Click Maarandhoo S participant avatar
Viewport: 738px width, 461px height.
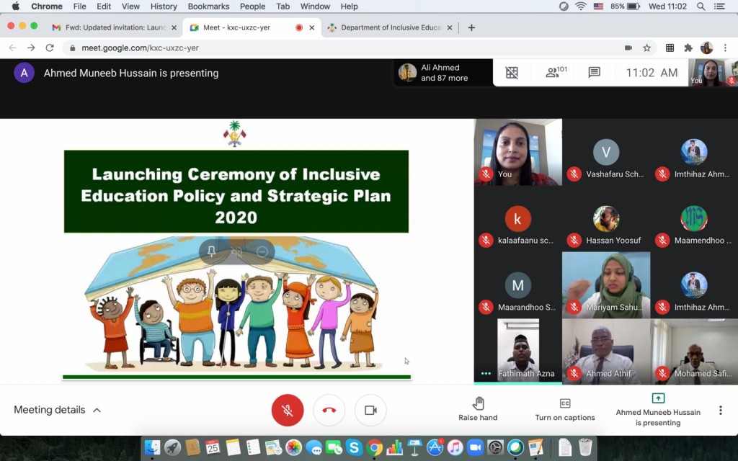click(x=517, y=285)
